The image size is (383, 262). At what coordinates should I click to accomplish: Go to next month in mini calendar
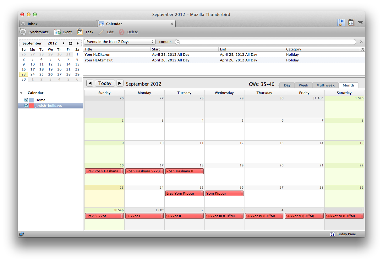[78, 43]
